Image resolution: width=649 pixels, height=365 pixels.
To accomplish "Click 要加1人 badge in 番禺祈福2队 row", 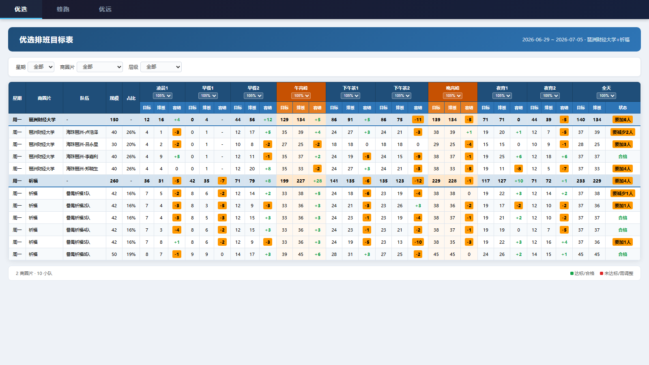I will (x=623, y=206).
